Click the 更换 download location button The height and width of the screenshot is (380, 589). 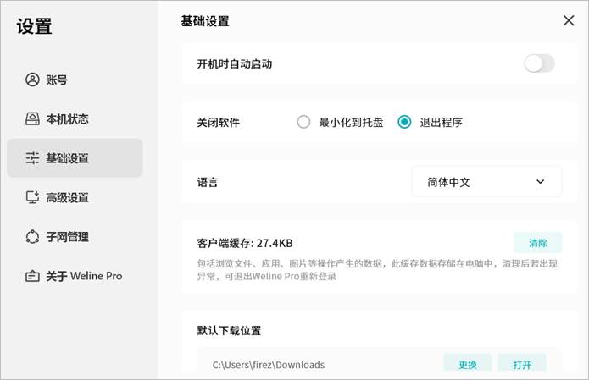468,365
